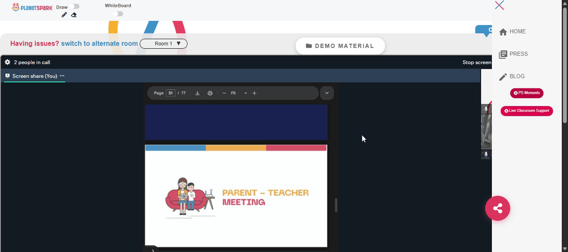
Task: Click the Parent-Teacher Meeting slide
Action: 236,196
